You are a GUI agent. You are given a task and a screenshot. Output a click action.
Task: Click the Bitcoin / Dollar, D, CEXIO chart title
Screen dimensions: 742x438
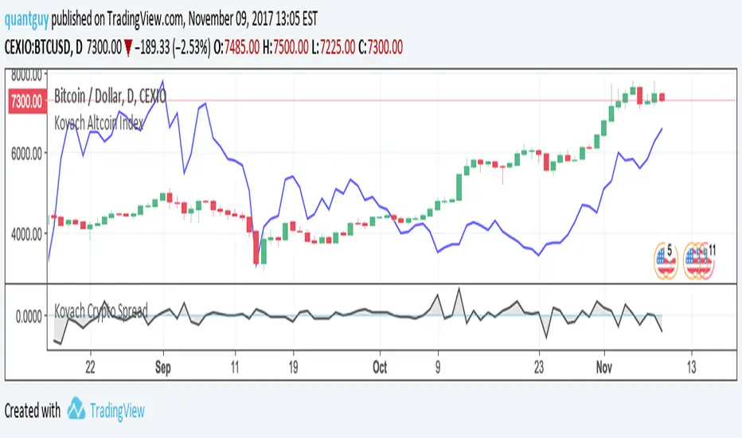pos(110,98)
